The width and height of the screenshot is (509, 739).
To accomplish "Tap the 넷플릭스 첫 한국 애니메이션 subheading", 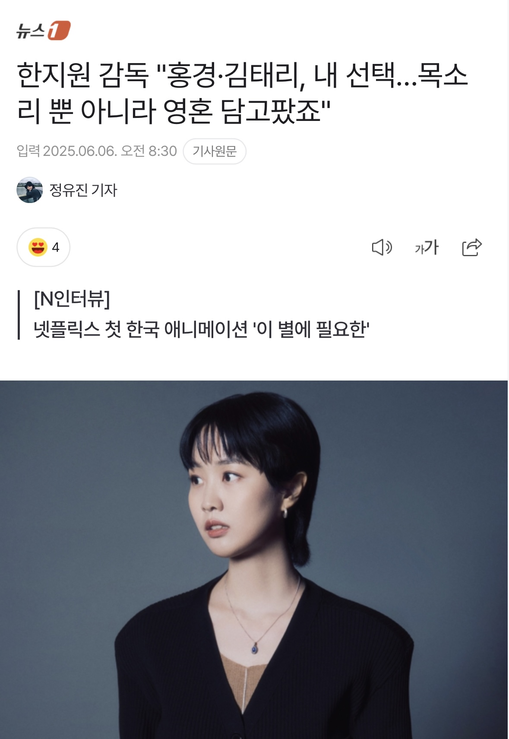I will [x=202, y=330].
